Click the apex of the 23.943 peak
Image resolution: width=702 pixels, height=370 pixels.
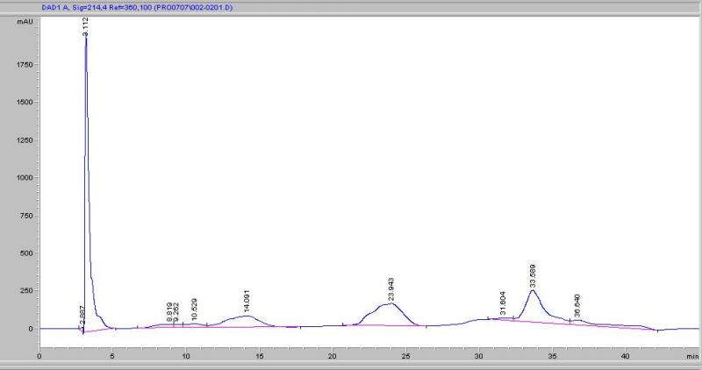click(x=391, y=303)
